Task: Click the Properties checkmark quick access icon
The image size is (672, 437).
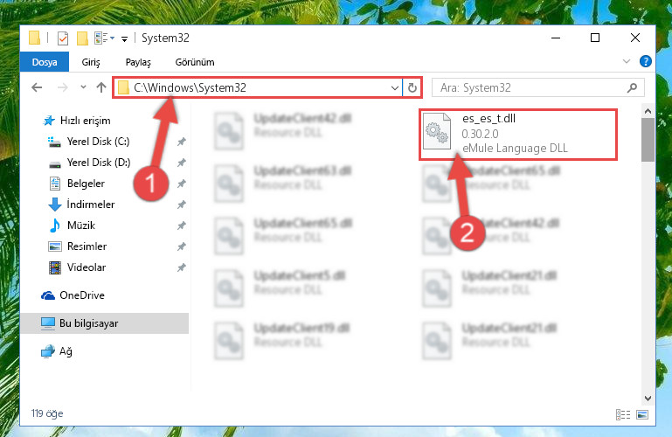Action: [63, 38]
